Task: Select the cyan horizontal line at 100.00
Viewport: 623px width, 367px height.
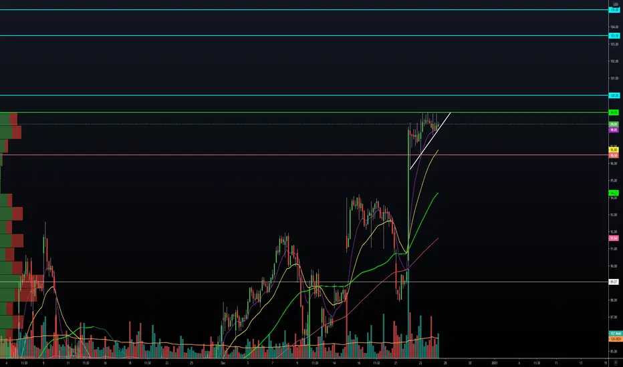Action: (x=304, y=95)
